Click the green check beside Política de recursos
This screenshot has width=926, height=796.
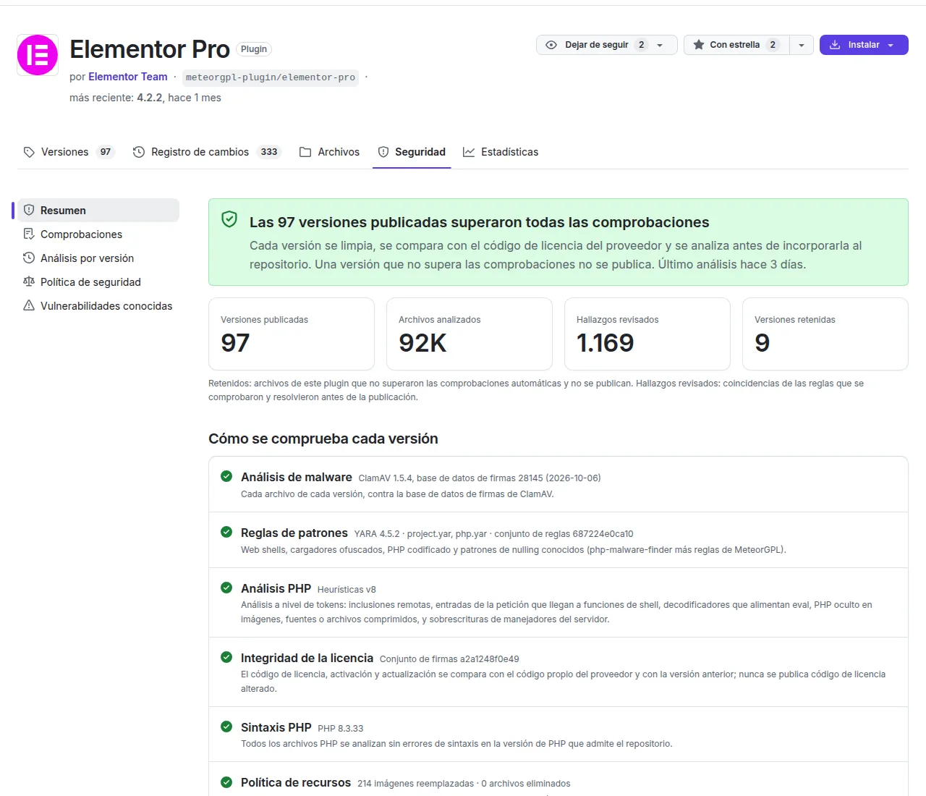coord(226,782)
